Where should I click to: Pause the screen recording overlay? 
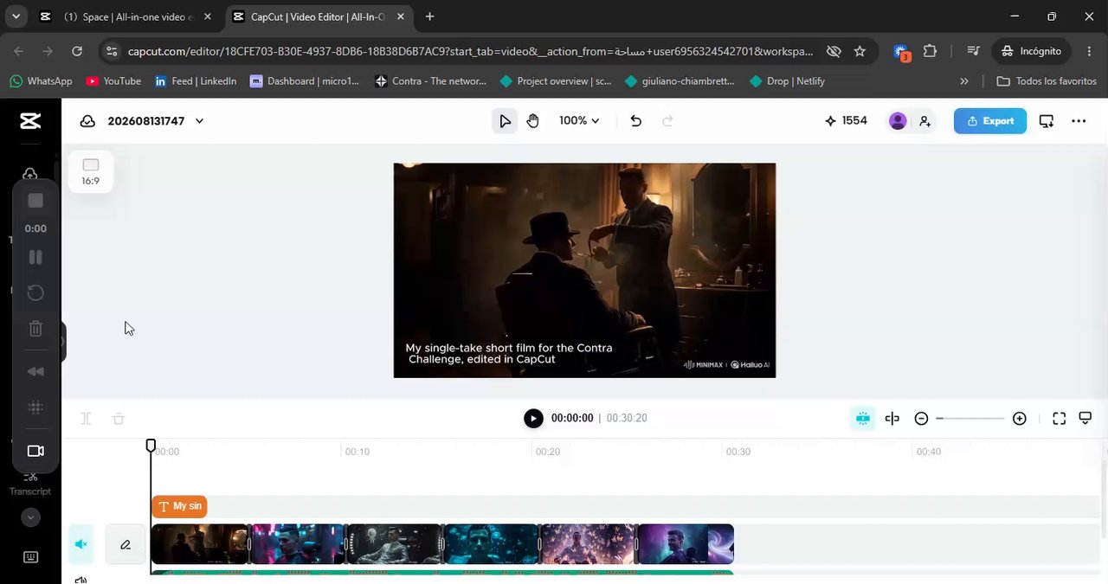click(x=35, y=257)
